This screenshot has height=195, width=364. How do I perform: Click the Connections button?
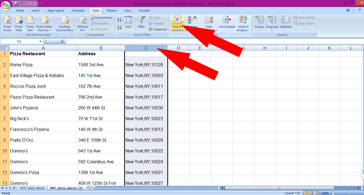click(x=101, y=18)
